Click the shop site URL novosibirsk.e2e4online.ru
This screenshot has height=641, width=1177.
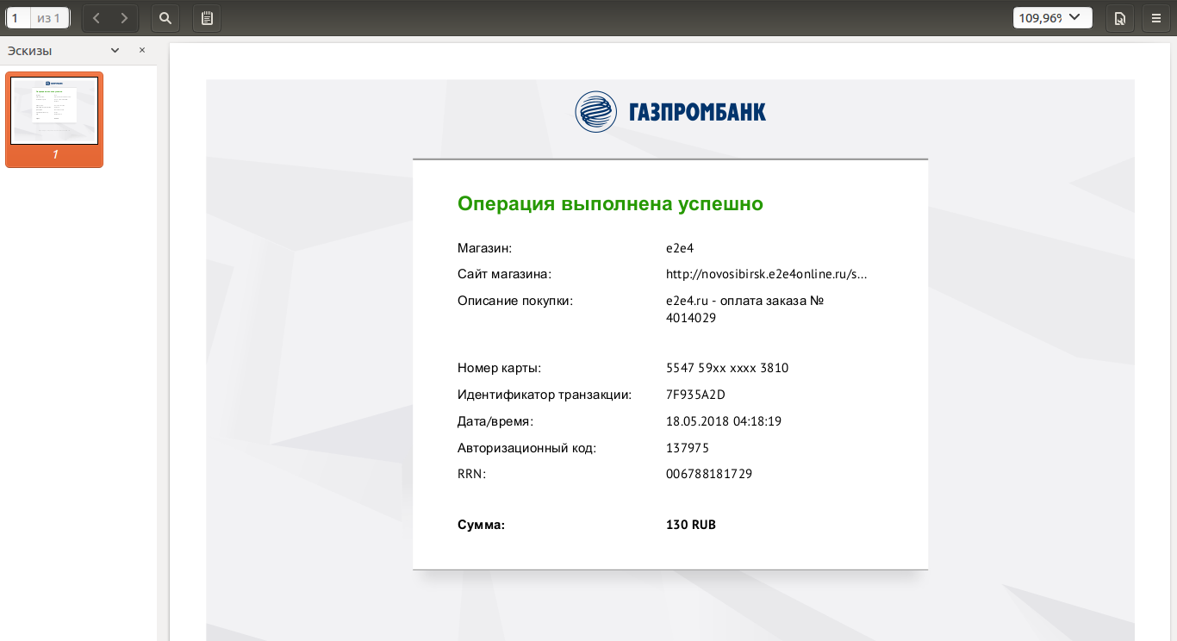click(766, 274)
